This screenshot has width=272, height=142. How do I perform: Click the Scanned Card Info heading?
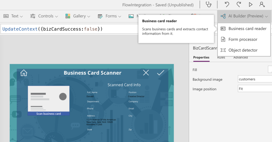(124, 85)
